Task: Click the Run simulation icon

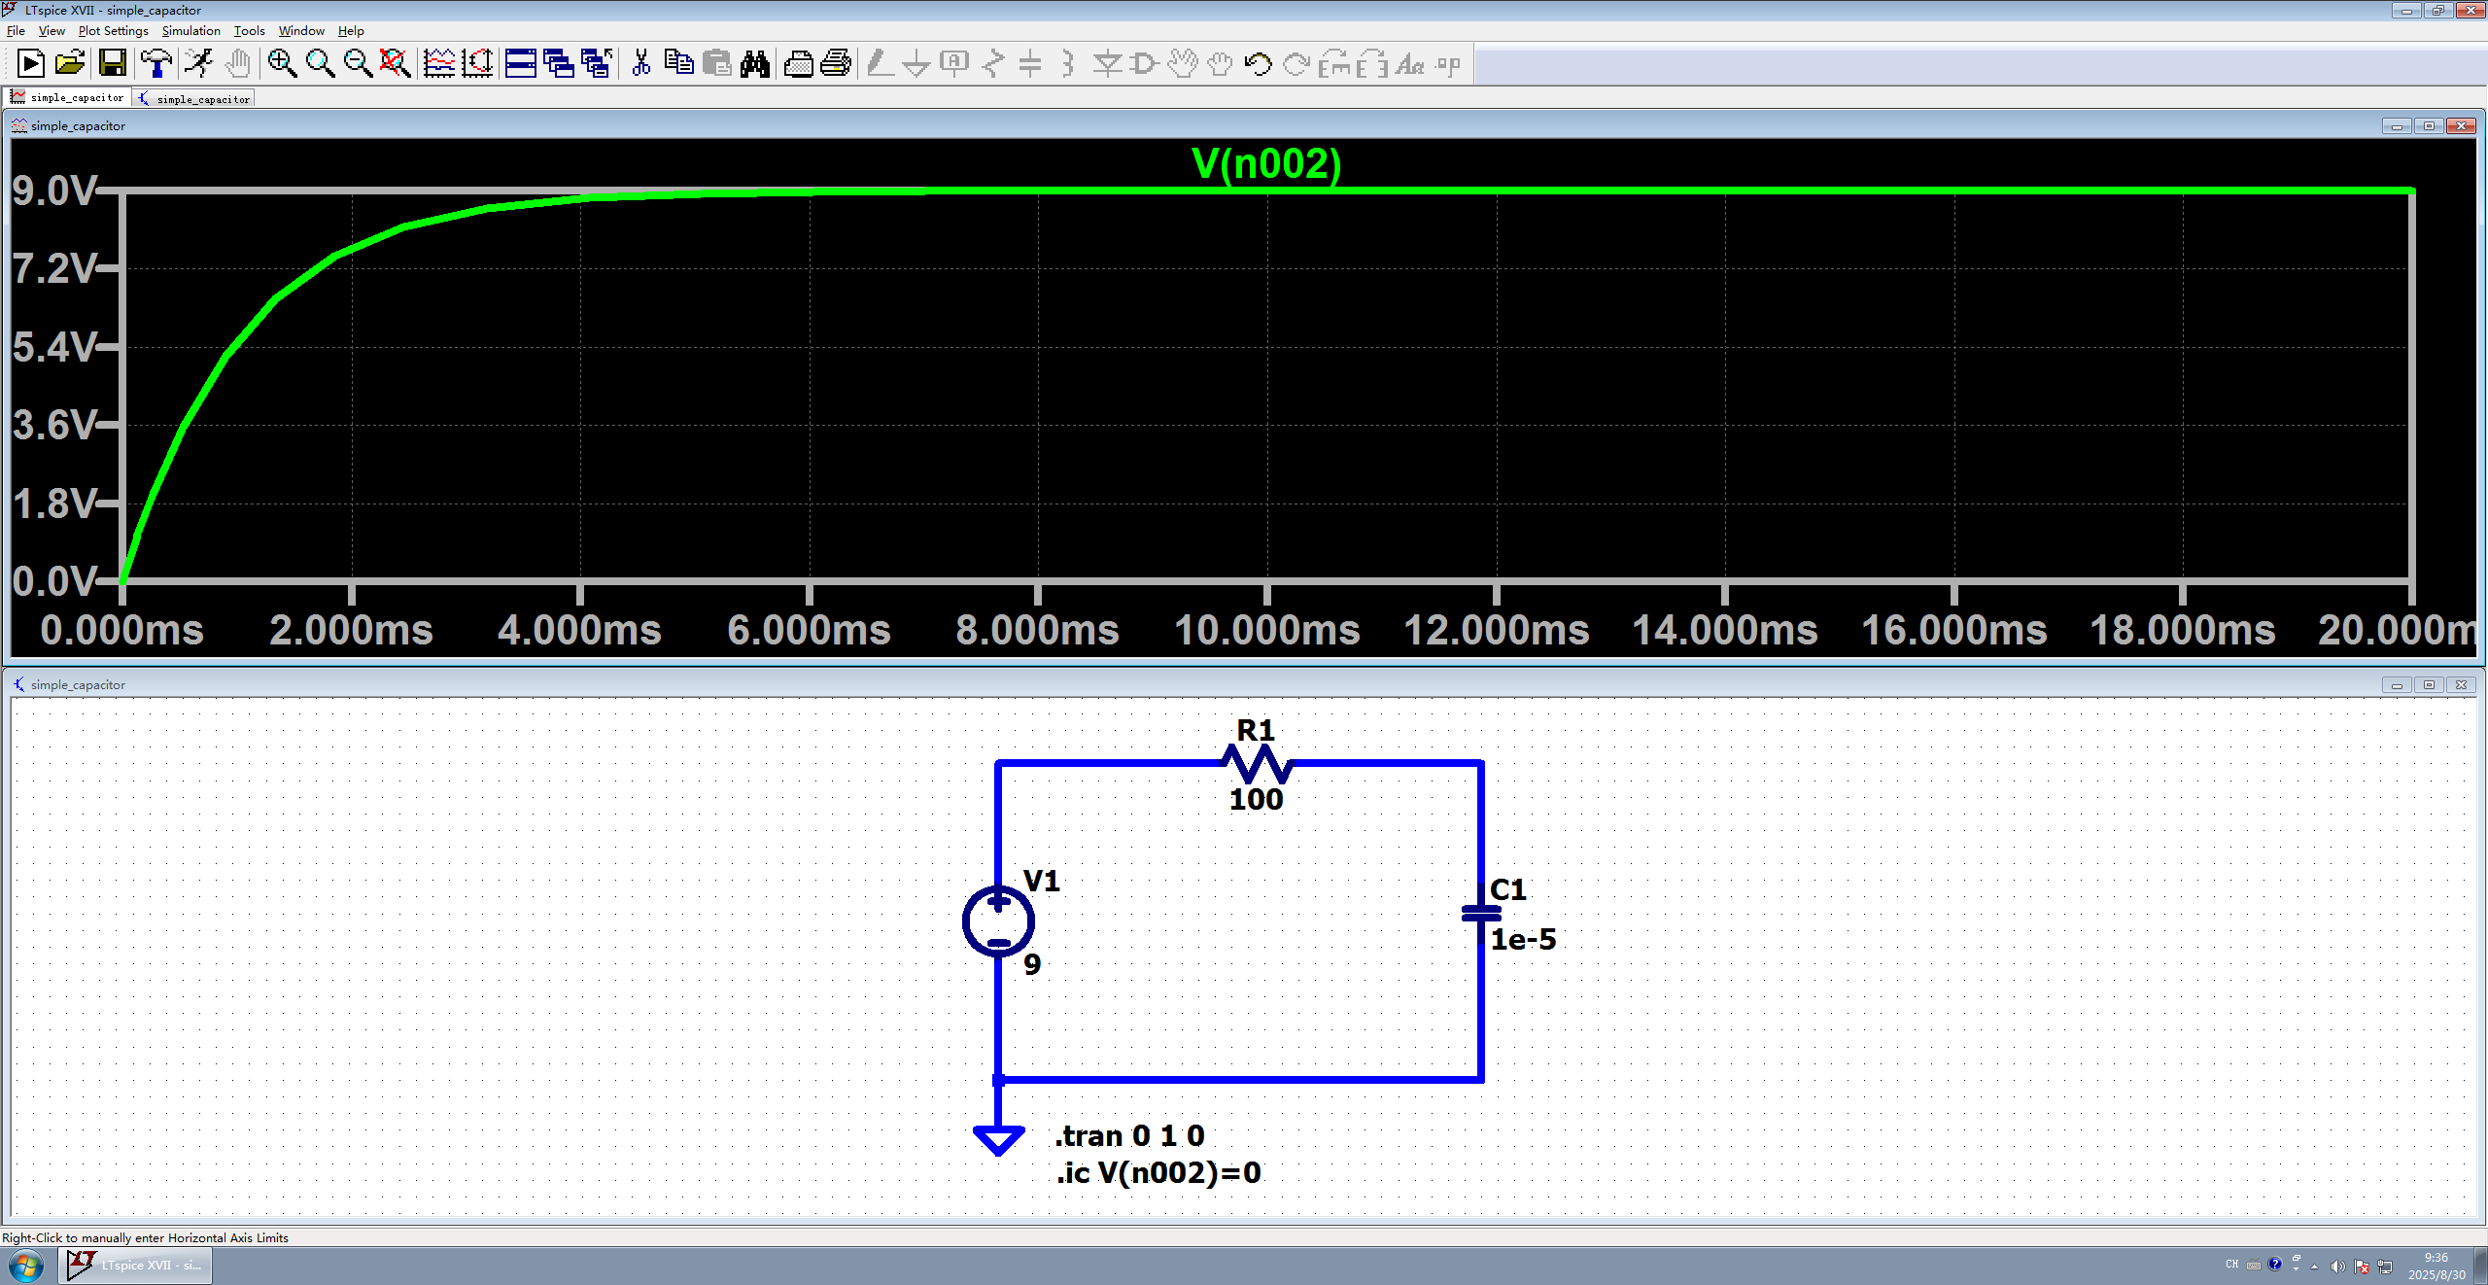Action: point(30,64)
